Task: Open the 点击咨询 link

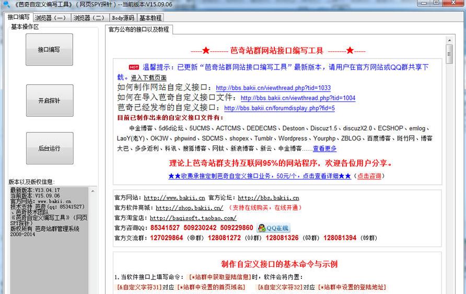Action: [x=369, y=176]
